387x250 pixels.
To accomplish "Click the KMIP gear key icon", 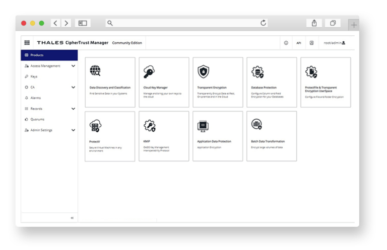I will click(150, 126).
